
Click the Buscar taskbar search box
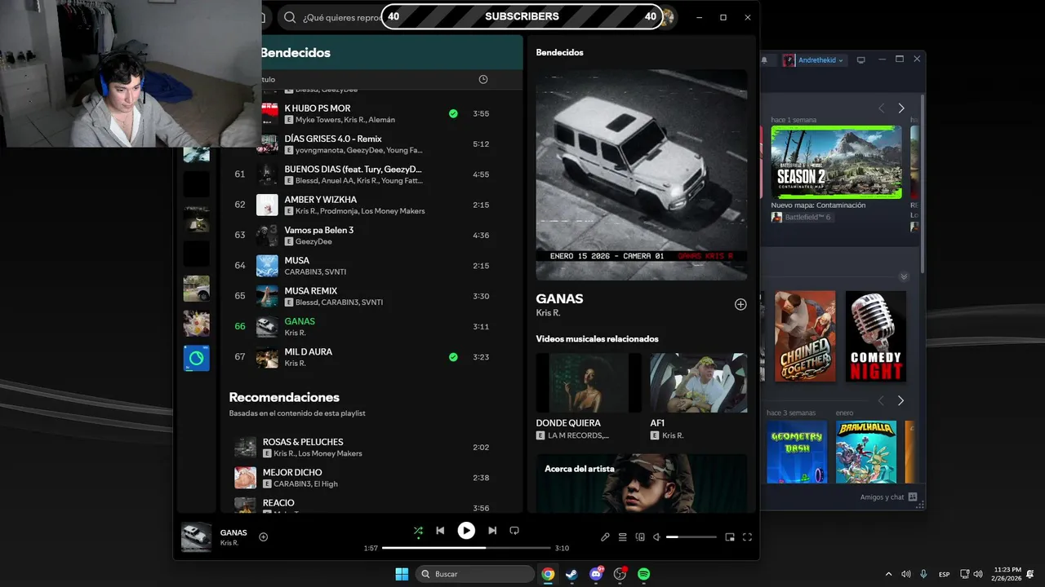coord(476,574)
